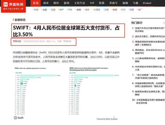Switch to the 新闻 tab

[67, 3]
